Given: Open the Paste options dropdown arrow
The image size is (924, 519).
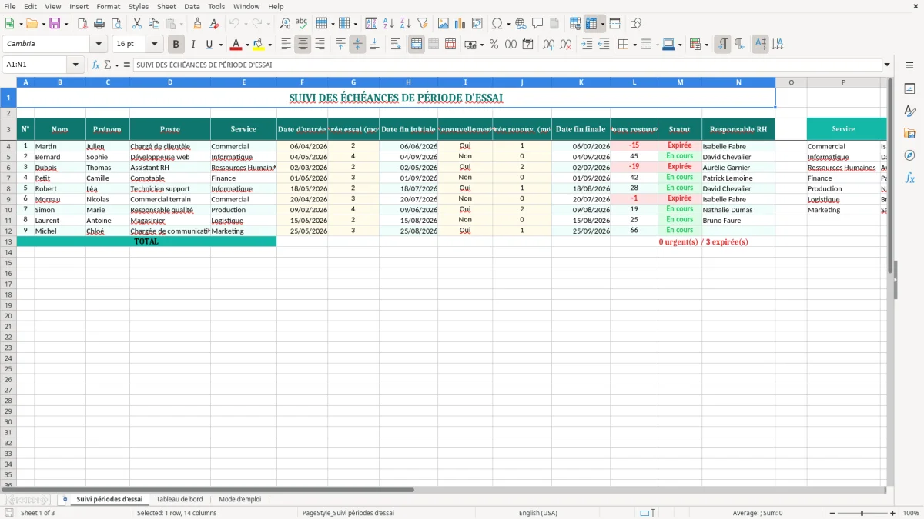Looking at the screenshot, I should point(181,24).
